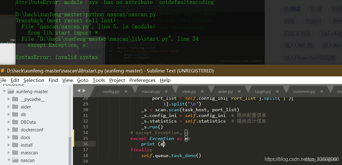The width and height of the screenshot is (342, 165).
Task: Close the config.py tab
Action: pos(126,92)
